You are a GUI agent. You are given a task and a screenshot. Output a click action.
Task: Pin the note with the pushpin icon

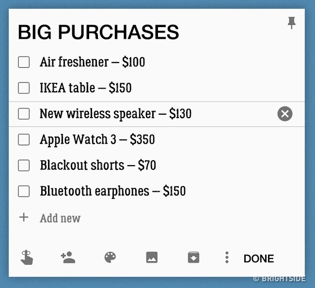click(x=291, y=23)
